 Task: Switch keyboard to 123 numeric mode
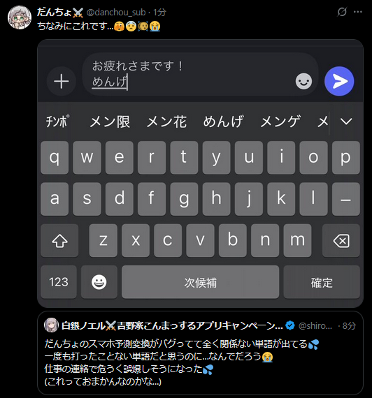coord(59,282)
